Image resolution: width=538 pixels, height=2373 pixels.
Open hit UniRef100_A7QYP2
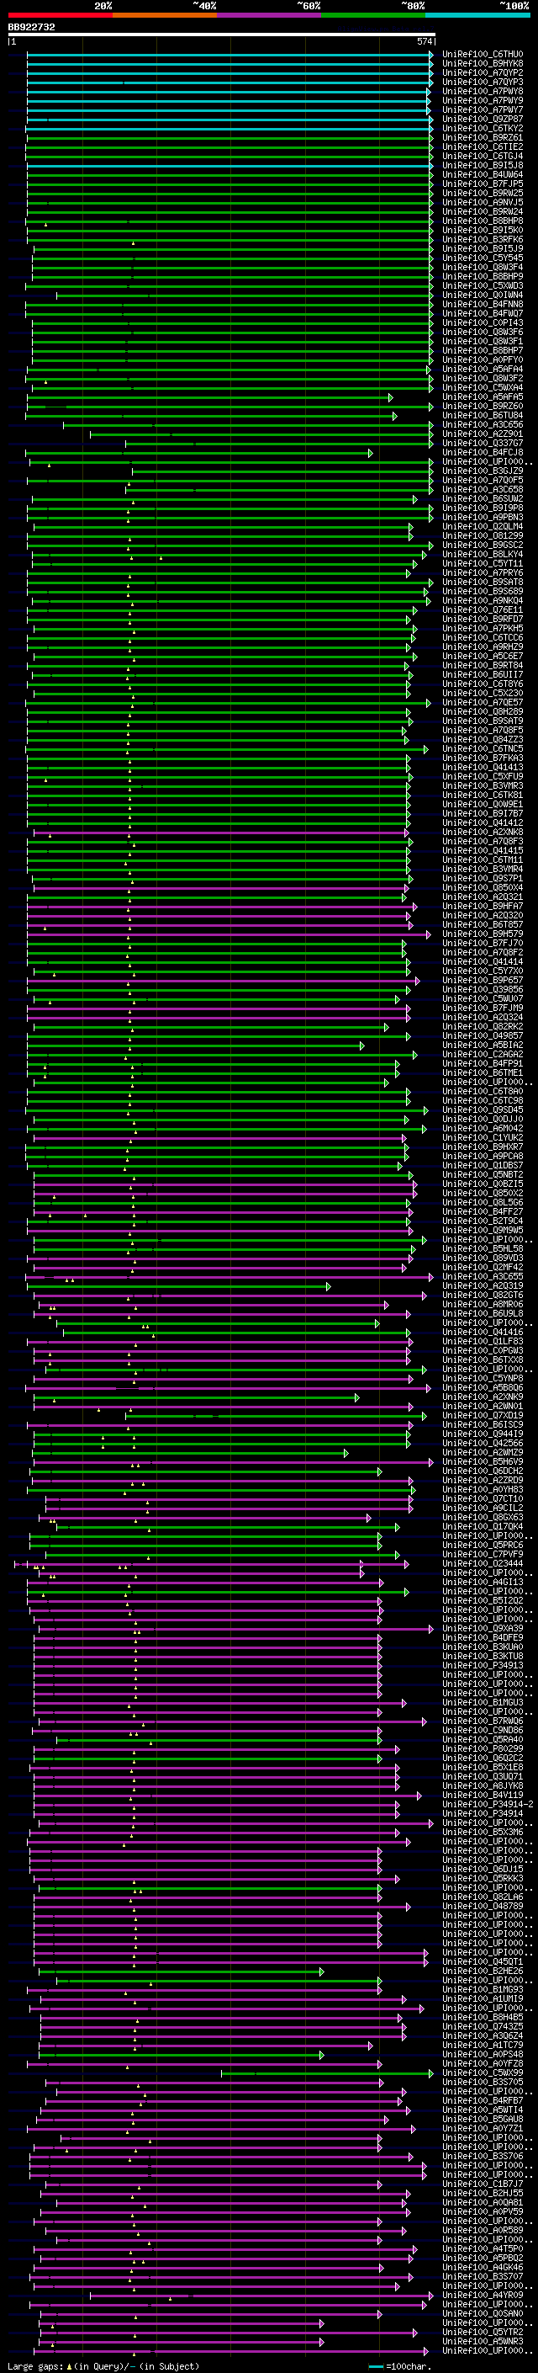[483, 74]
